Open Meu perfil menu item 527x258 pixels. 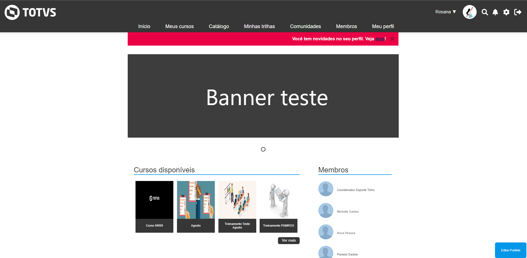click(383, 26)
